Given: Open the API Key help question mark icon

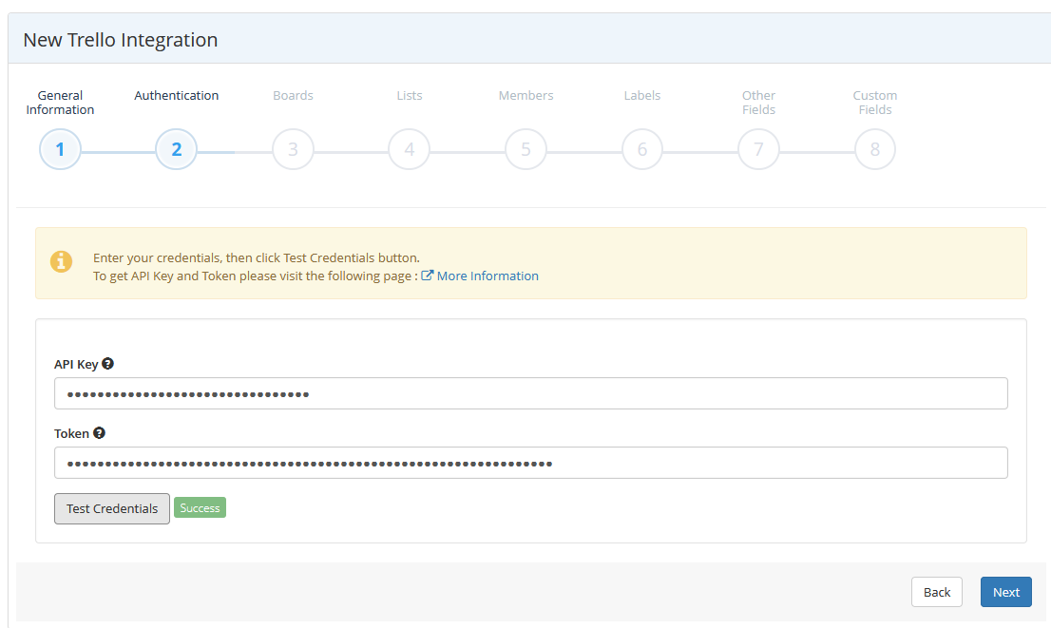Looking at the screenshot, I should click(x=107, y=362).
